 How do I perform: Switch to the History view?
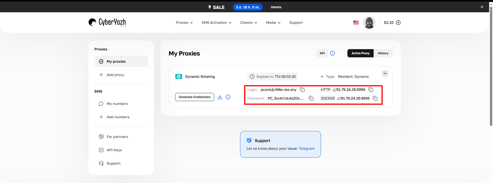point(383,53)
